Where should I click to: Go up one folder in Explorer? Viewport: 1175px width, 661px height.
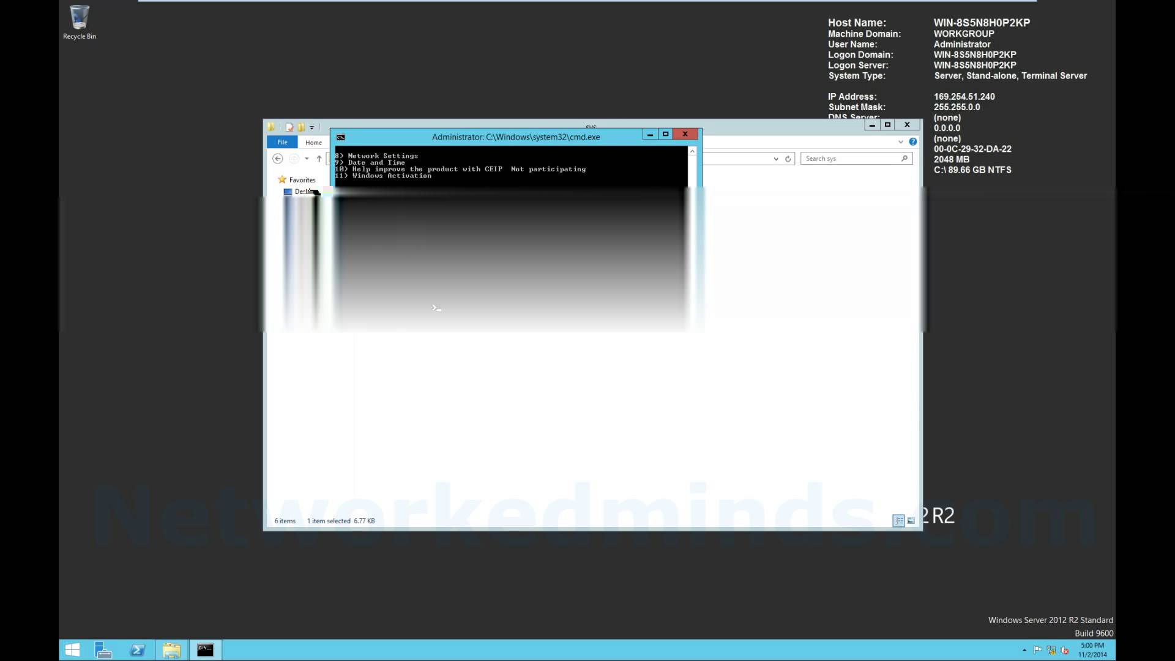319,159
